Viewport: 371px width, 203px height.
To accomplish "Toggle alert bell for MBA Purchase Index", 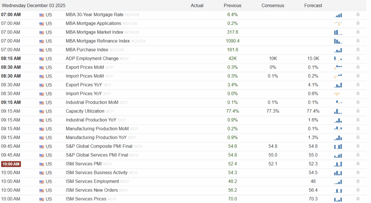I will (358, 50).
